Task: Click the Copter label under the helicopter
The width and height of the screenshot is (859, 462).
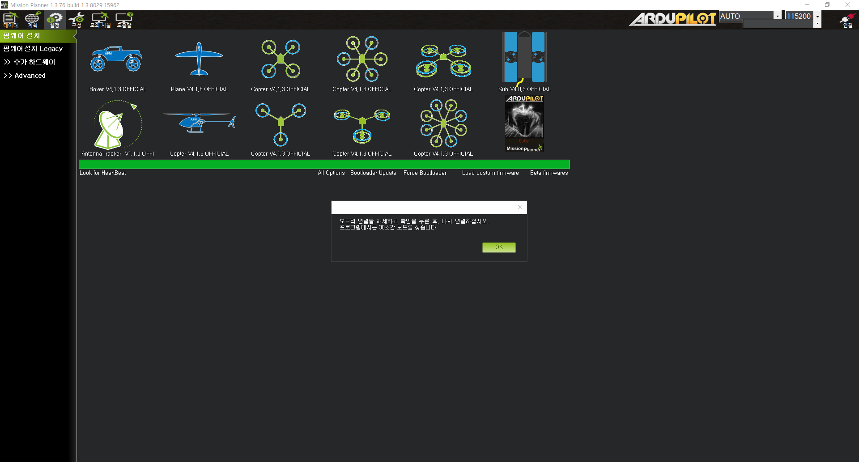Action: tap(199, 154)
